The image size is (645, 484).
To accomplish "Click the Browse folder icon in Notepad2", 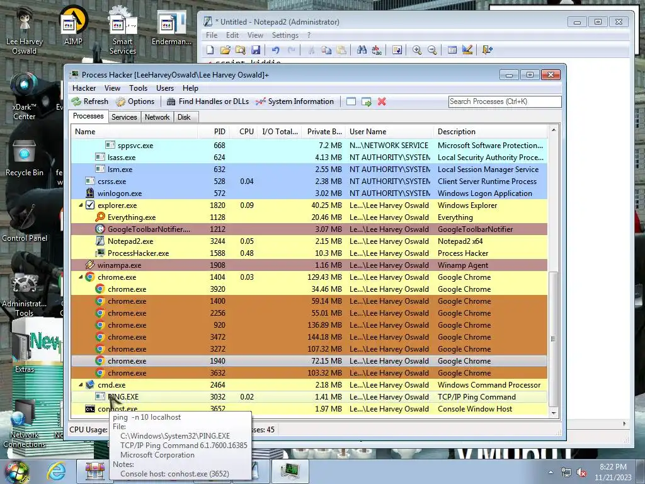I will [x=240, y=50].
